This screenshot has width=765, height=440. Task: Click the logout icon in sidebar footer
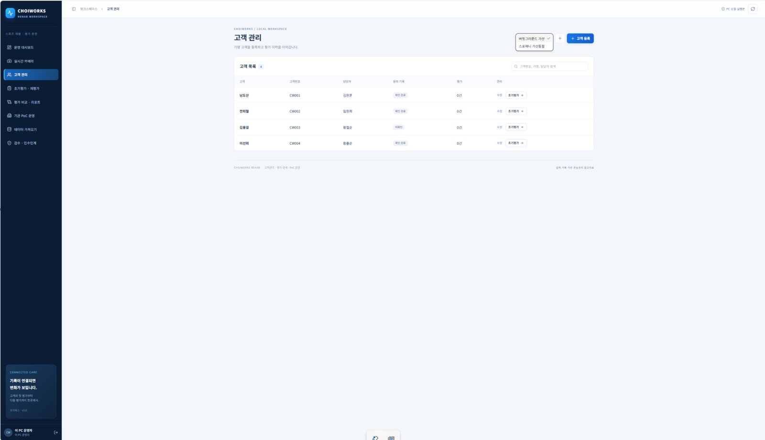tap(56, 432)
